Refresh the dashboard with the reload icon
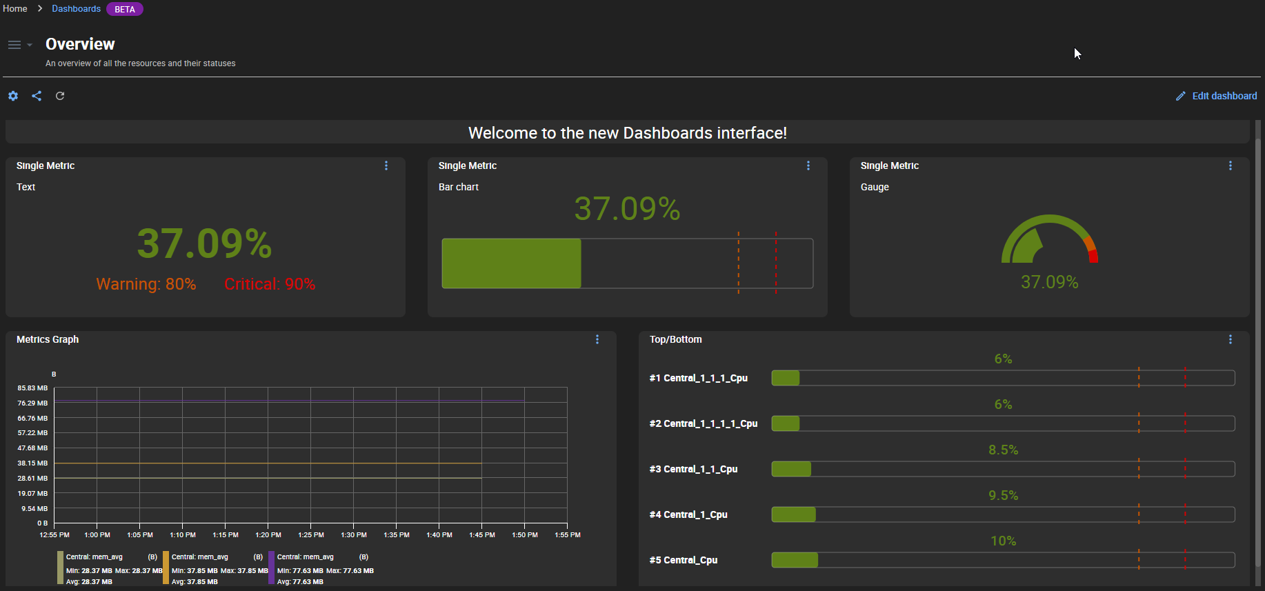 [60, 96]
